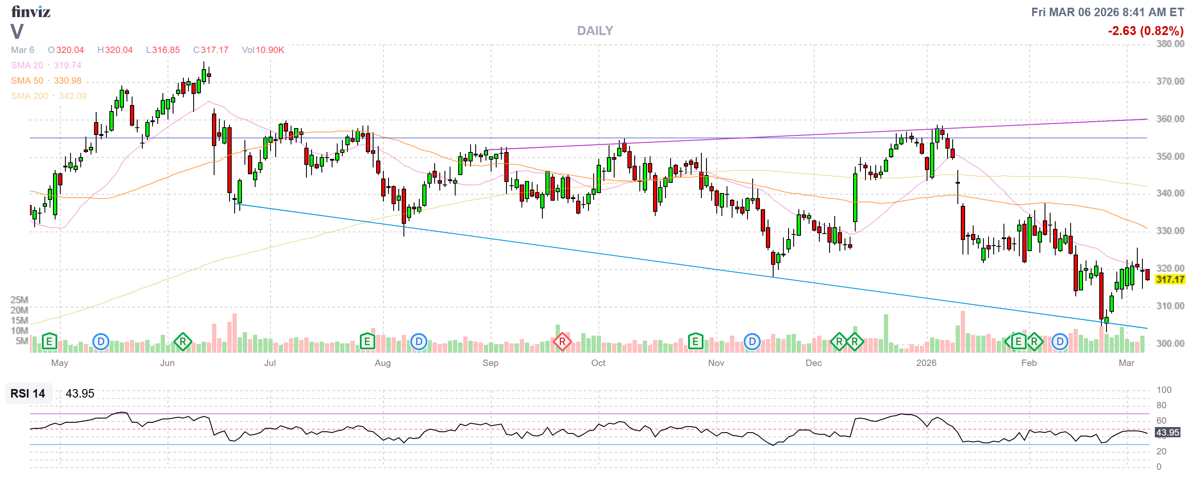
Task: Click the blue D dividend marker in August
Action: click(418, 342)
